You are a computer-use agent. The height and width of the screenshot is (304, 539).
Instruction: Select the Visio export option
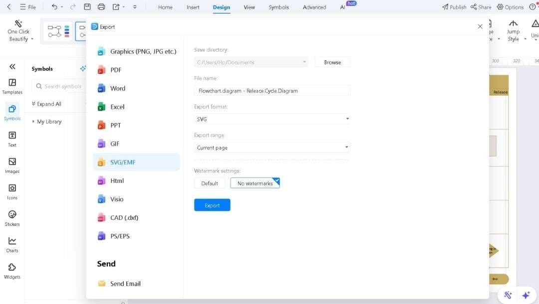click(x=116, y=199)
